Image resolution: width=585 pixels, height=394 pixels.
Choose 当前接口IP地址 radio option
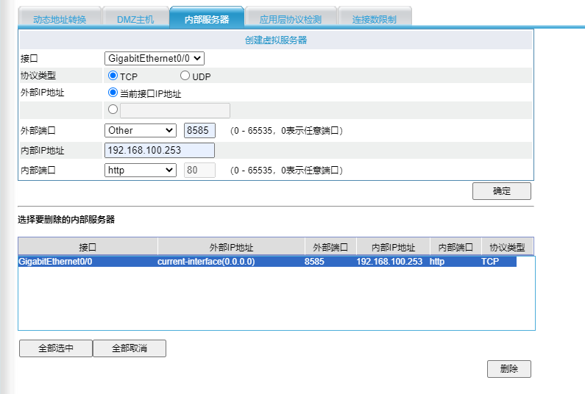(113, 93)
